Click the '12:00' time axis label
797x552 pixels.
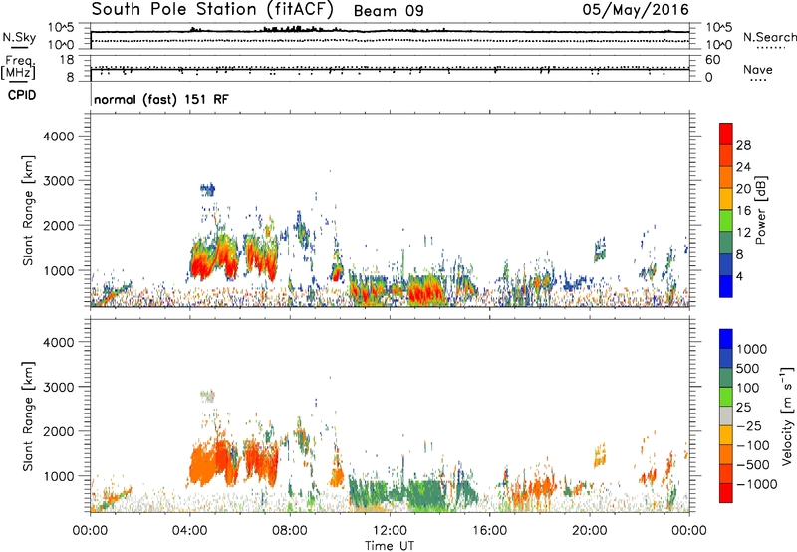click(390, 531)
